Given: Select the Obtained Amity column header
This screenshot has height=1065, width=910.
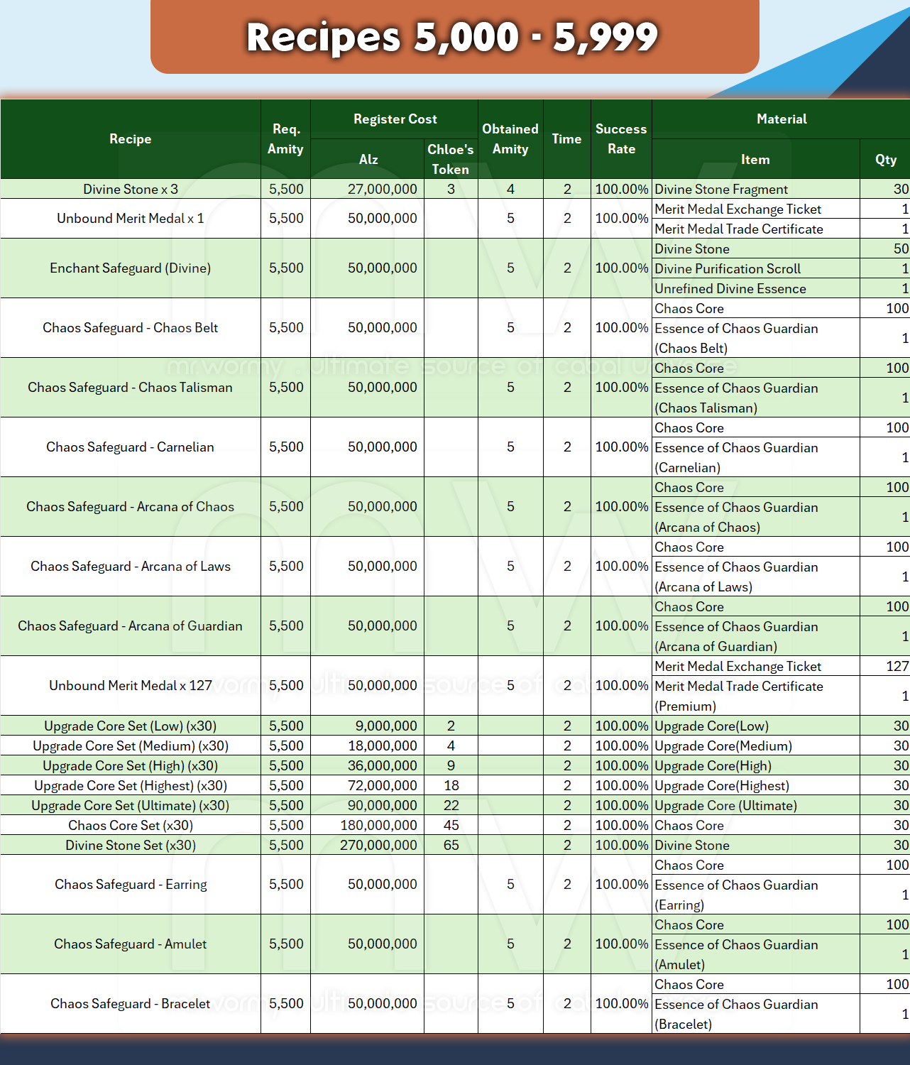Looking at the screenshot, I should (510, 139).
